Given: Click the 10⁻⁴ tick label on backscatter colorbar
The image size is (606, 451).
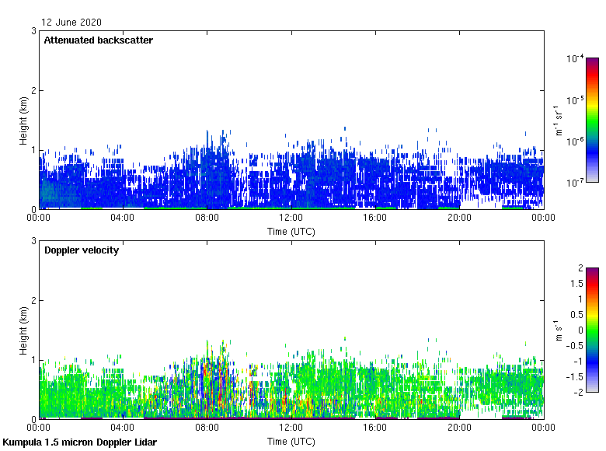Looking at the screenshot, I should click(x=574, y=58).
